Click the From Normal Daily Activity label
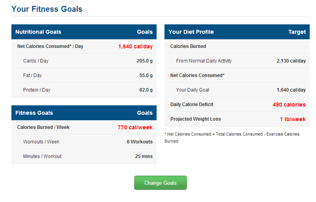Image resolution: width=316 pixels, height=202 pixels. [204, 61]
